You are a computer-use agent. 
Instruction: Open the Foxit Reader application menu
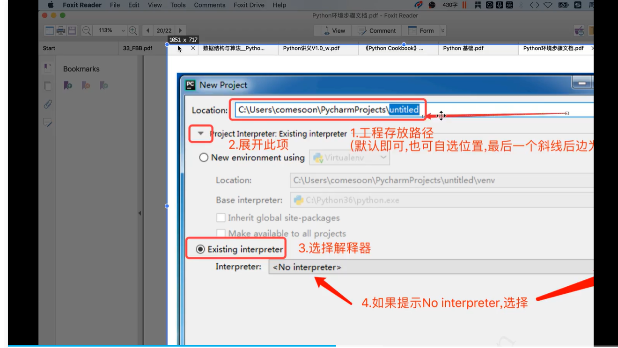82,5
